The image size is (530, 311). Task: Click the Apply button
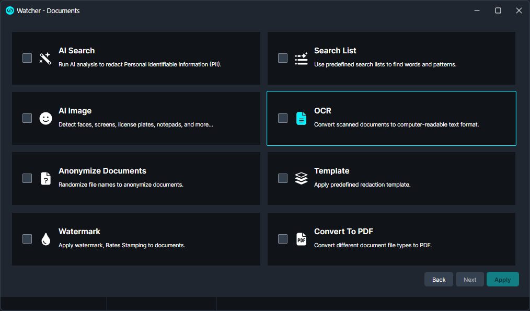click(x=502, y=279)
